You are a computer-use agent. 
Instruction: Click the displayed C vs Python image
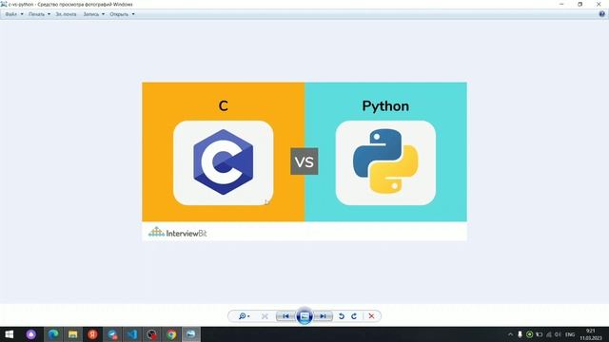[304, 161]
